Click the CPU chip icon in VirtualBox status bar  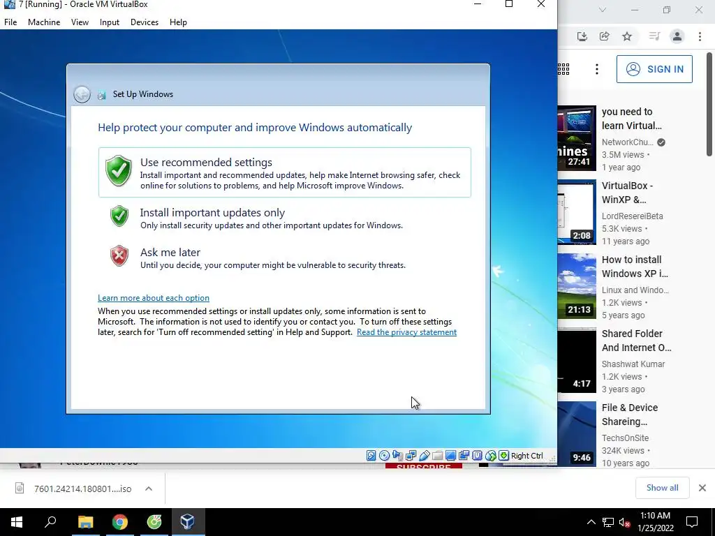click(478, 455)
